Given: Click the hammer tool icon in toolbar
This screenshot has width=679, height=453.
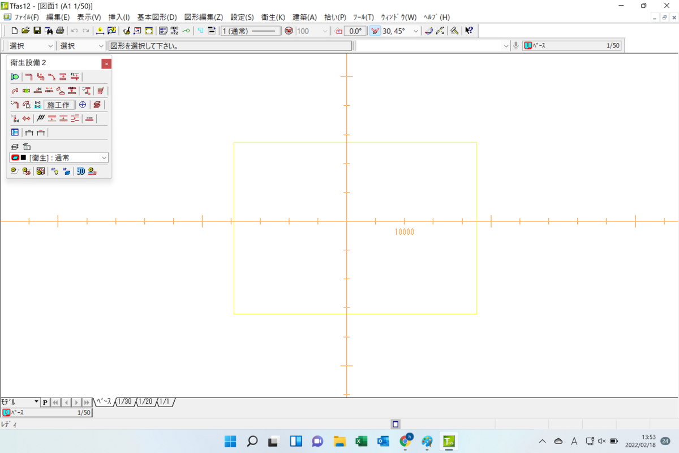Looking at the screenshot, I should pos(454,31).
